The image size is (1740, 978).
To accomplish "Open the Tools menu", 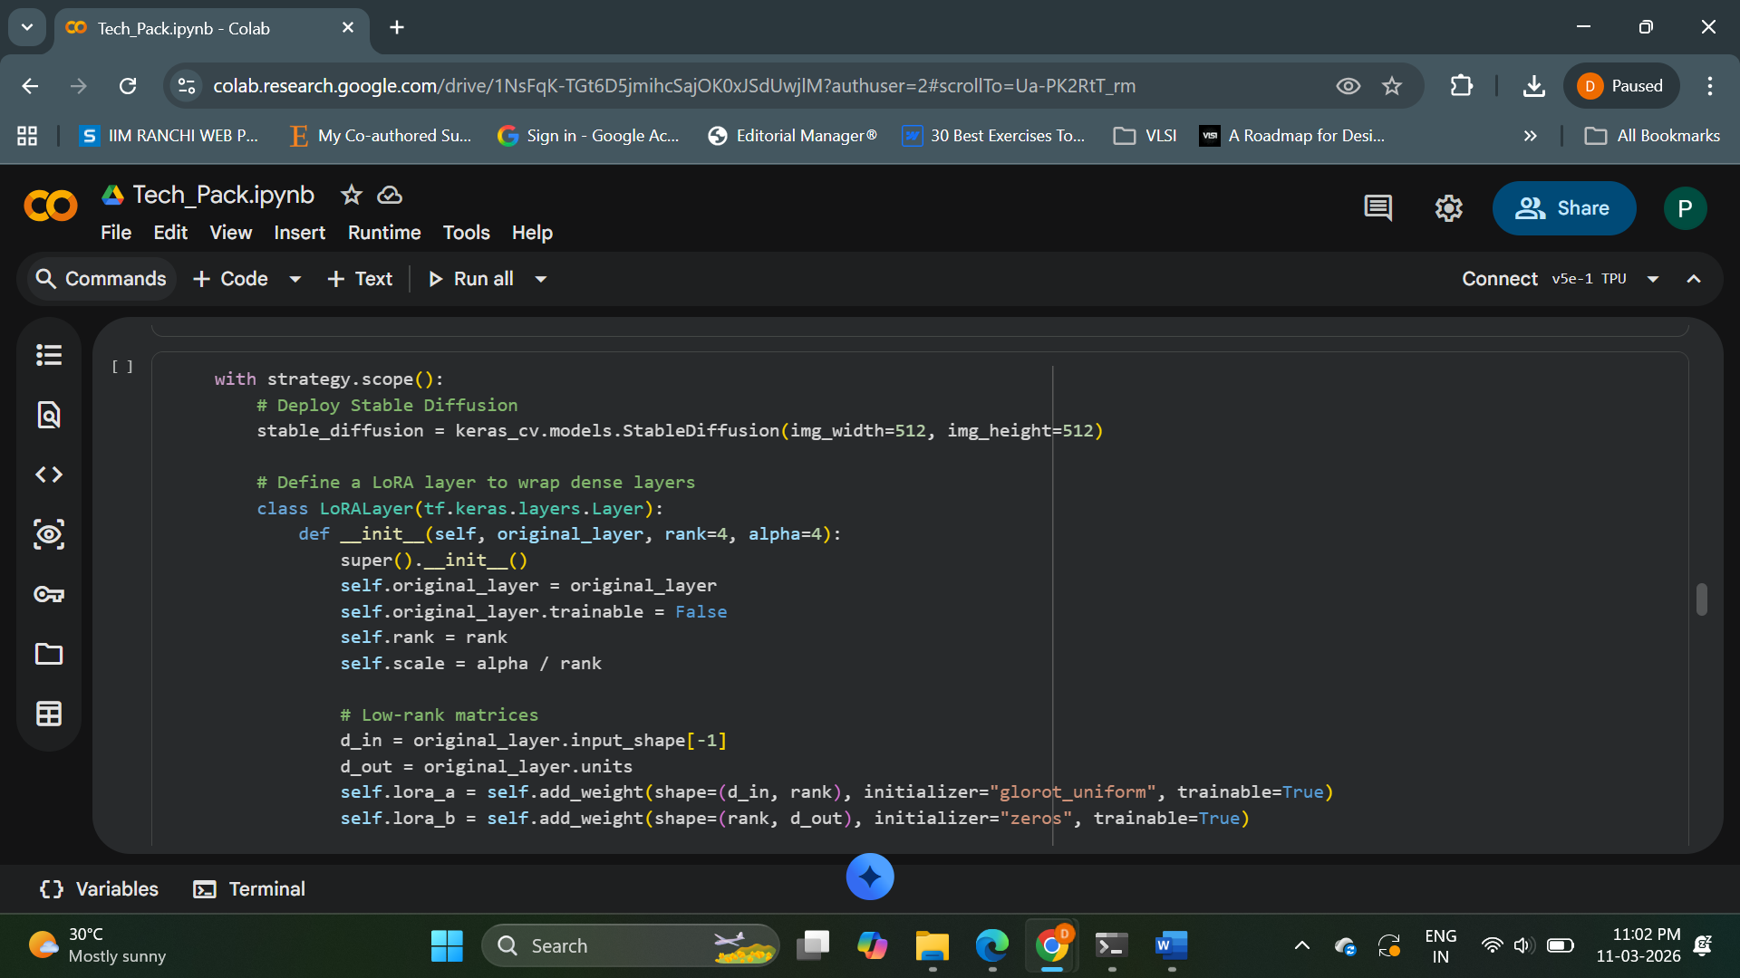I will [x=466, y=233].
